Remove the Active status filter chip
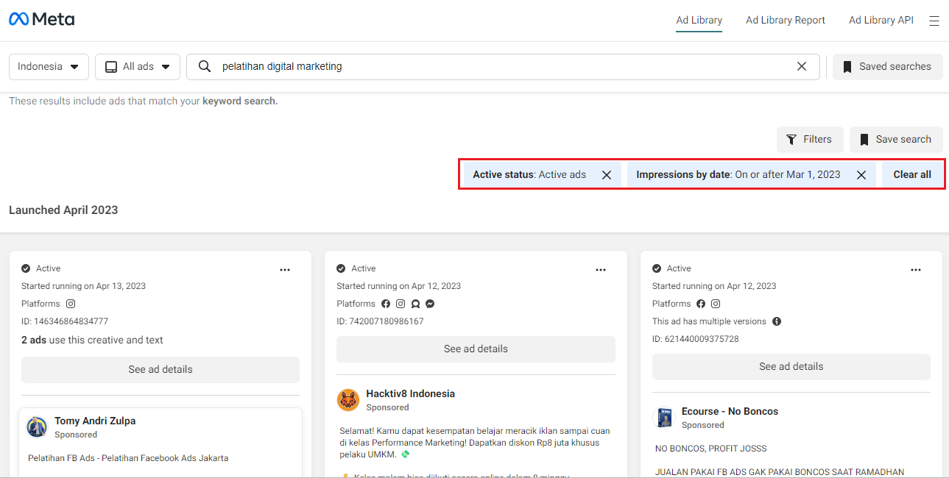 coord(607,175)
